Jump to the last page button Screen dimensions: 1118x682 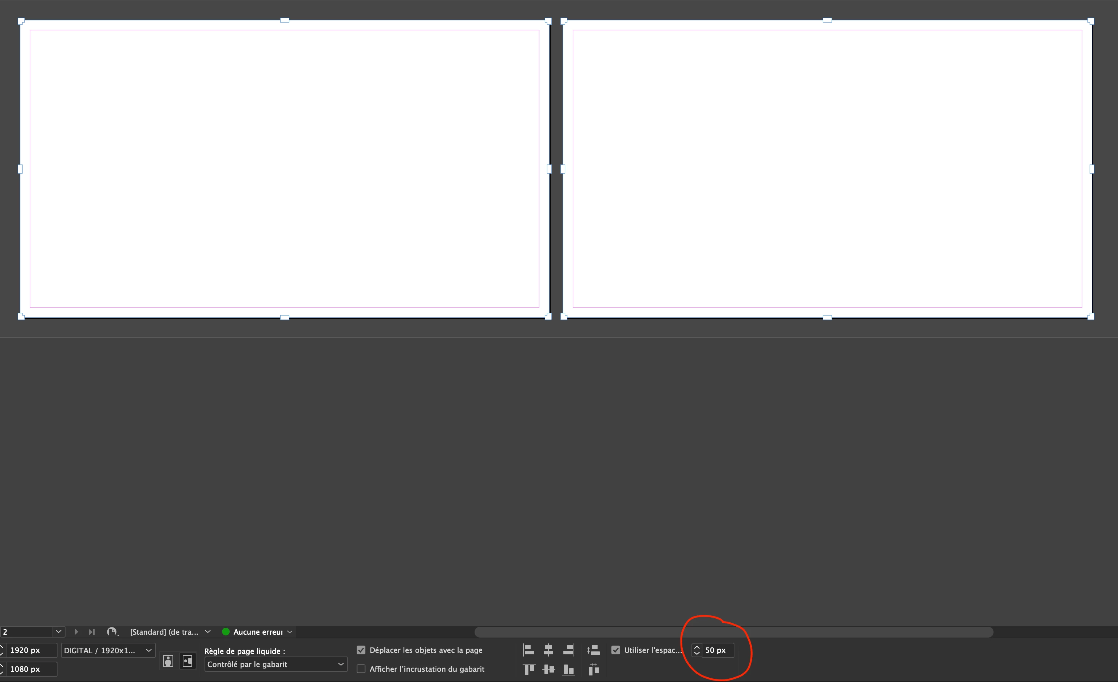pos(92,632)
